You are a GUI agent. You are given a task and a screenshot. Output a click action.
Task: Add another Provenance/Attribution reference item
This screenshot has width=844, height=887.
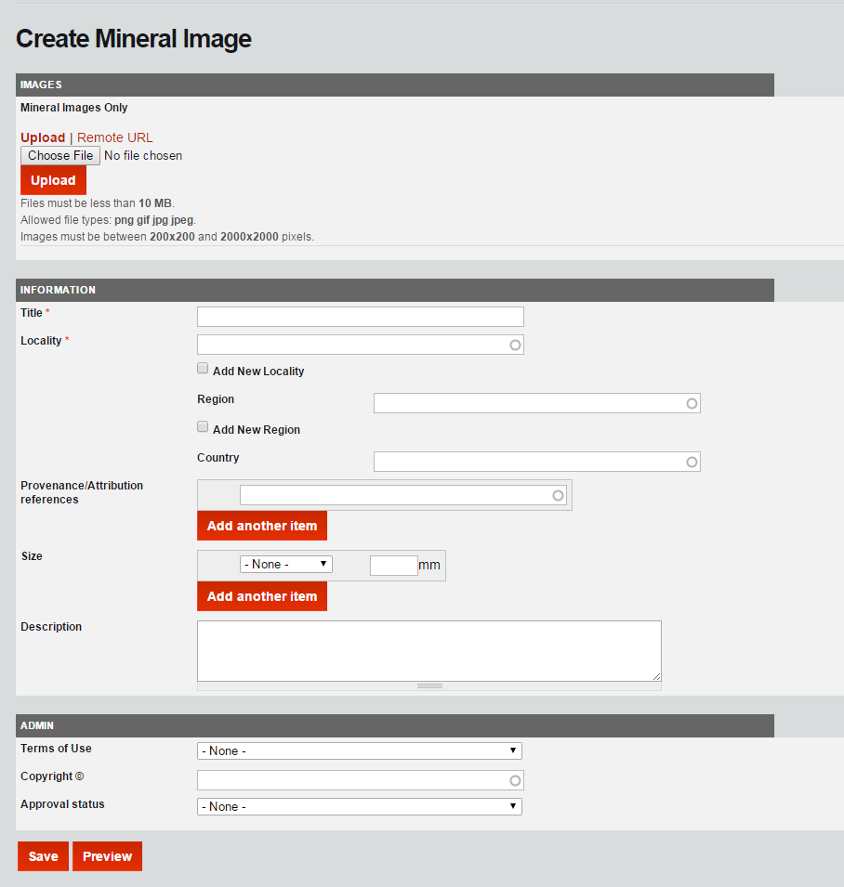pos(262,526)
